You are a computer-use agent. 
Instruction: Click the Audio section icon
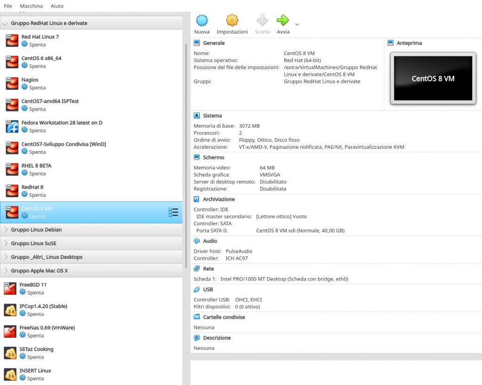point(197,241)
